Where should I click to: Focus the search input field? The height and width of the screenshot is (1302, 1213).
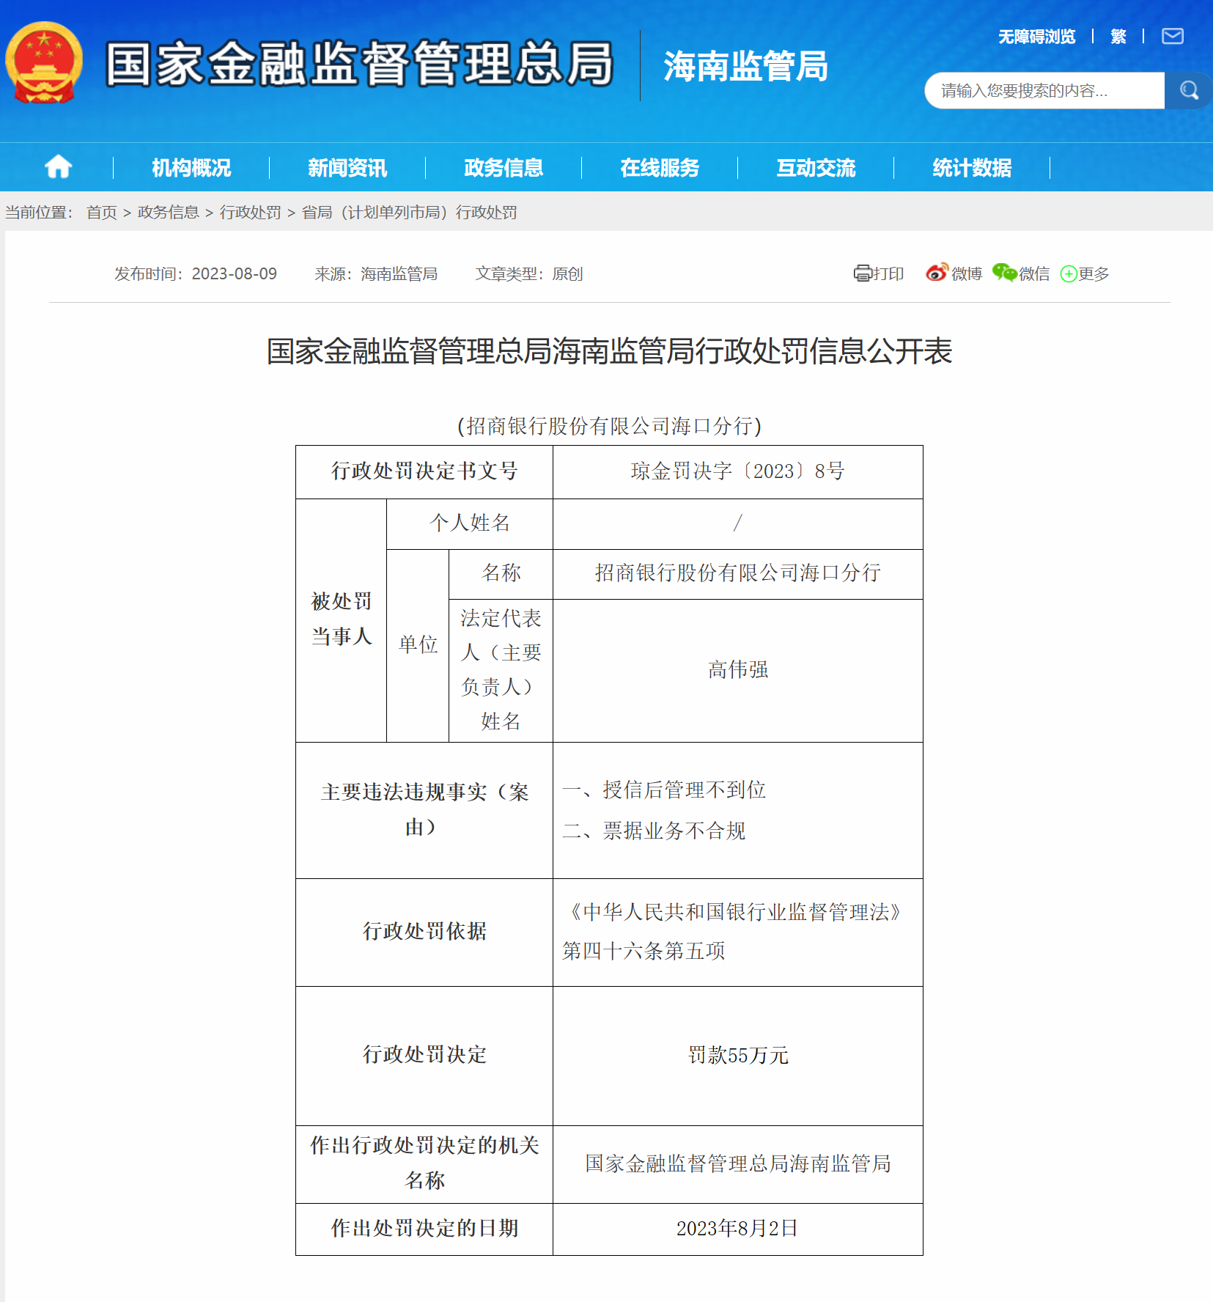pyautogui.click(x=1044, y=90)
